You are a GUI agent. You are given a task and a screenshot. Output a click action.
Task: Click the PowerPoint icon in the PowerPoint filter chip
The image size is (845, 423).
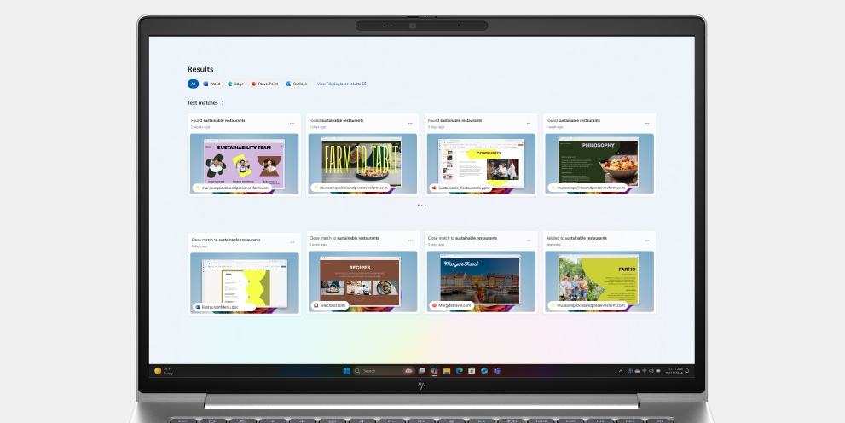pos(254,84)
